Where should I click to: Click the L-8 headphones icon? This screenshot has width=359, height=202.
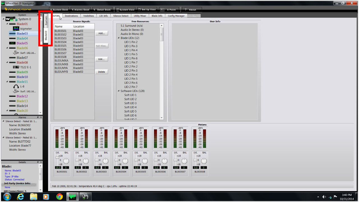(x=16, y=86)
